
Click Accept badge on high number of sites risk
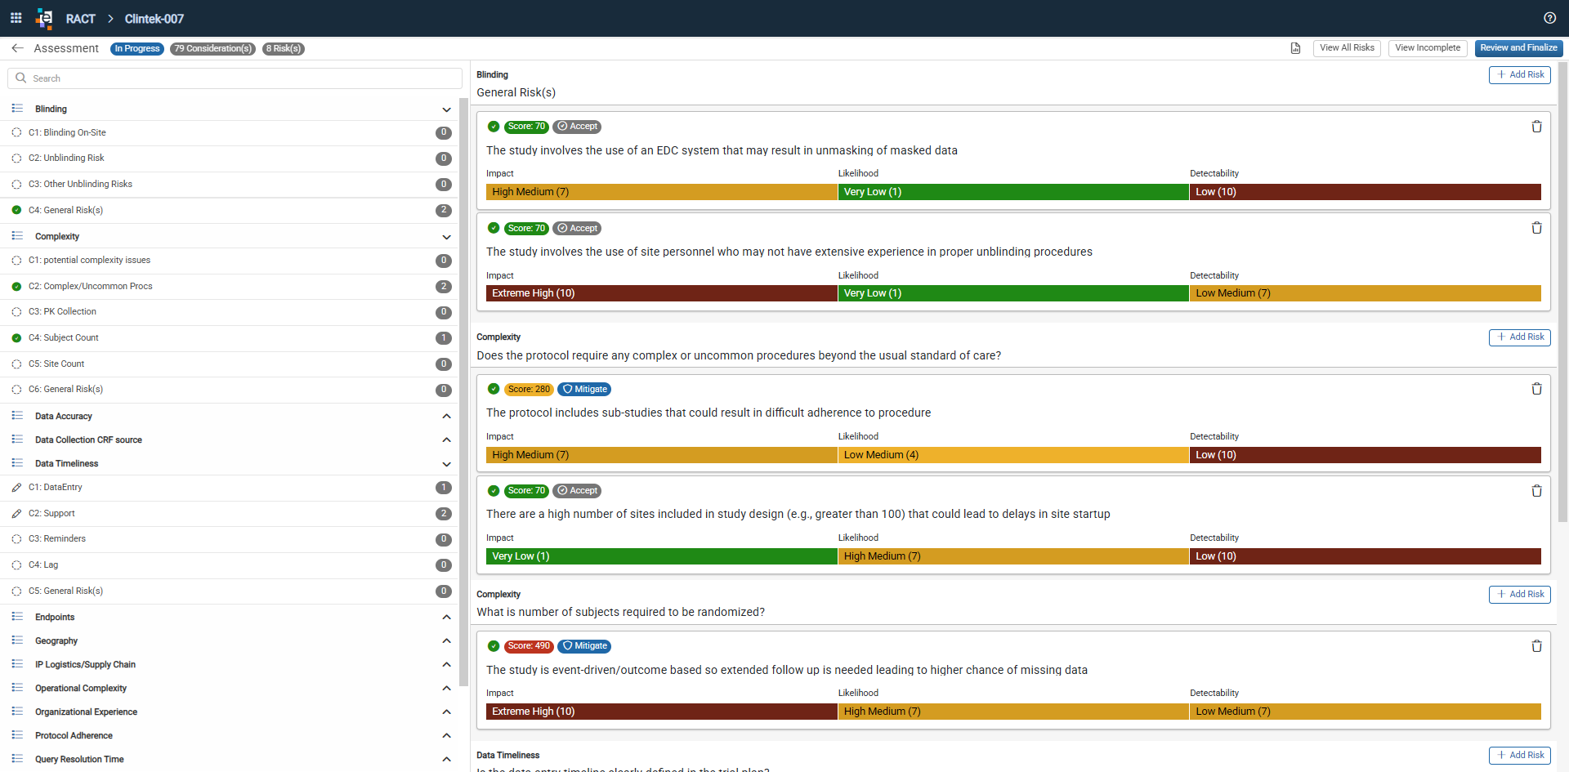577,491
